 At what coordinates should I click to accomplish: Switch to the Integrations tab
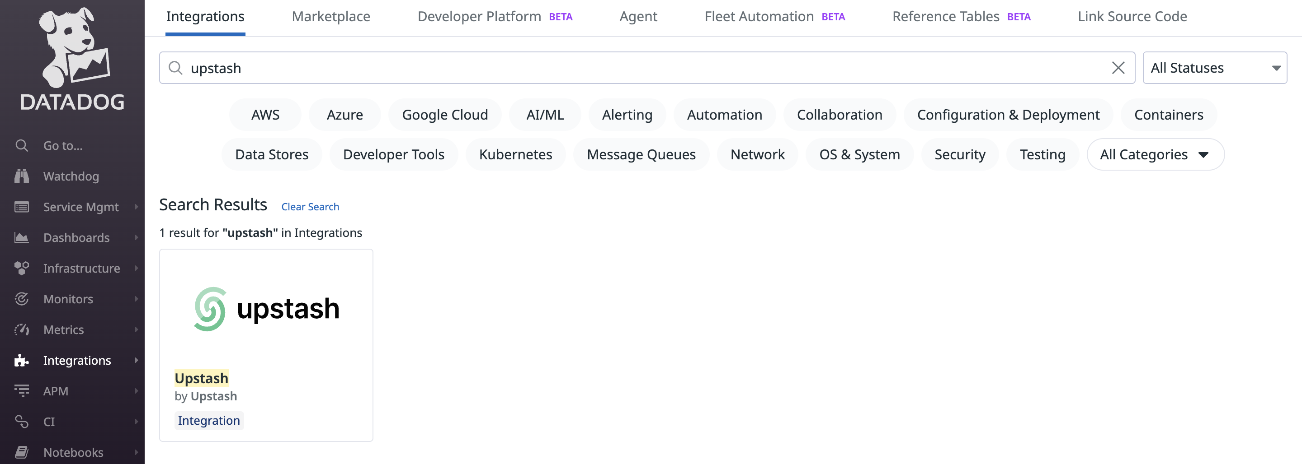pos(205,17)
